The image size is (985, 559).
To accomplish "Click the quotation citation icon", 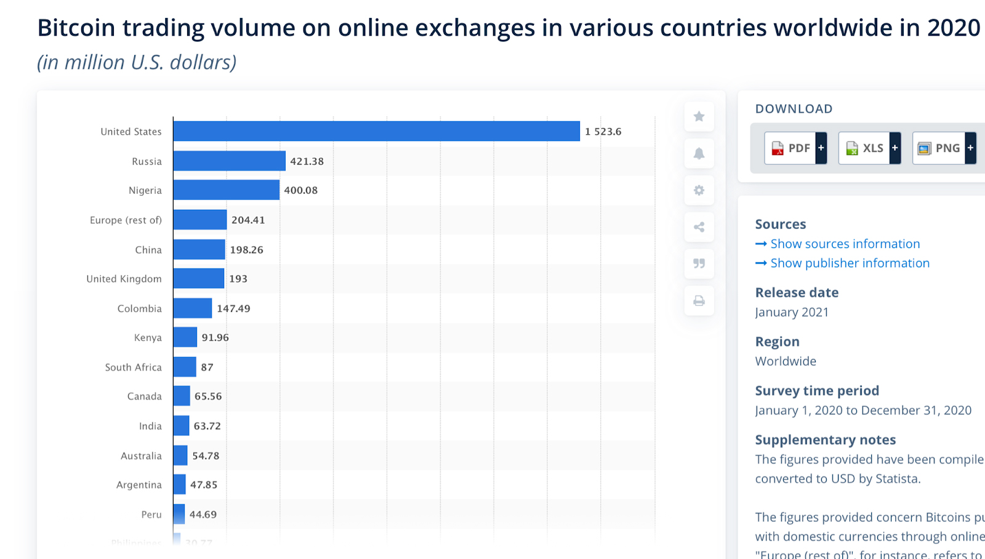I will click(x=699, y=263).
